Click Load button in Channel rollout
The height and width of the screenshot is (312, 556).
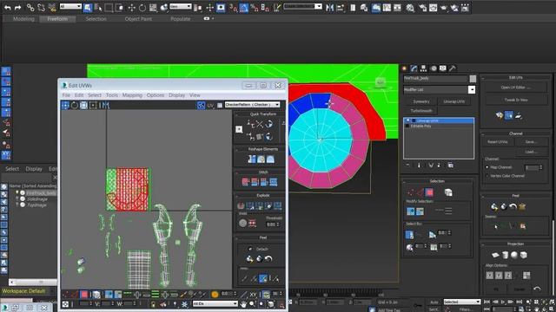[531, 152]
